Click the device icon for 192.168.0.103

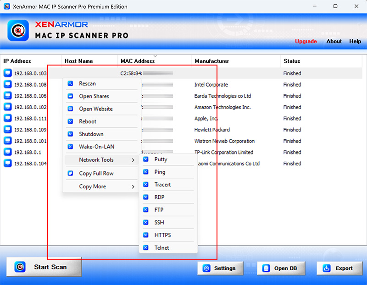click(x=8, y=73)
